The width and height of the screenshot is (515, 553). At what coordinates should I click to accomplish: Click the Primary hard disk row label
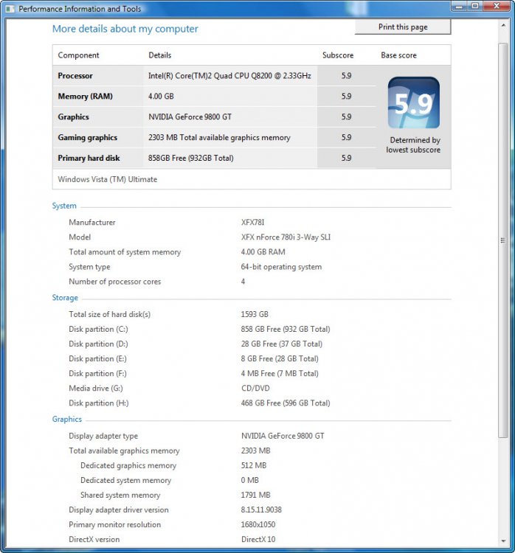(89, 158)
